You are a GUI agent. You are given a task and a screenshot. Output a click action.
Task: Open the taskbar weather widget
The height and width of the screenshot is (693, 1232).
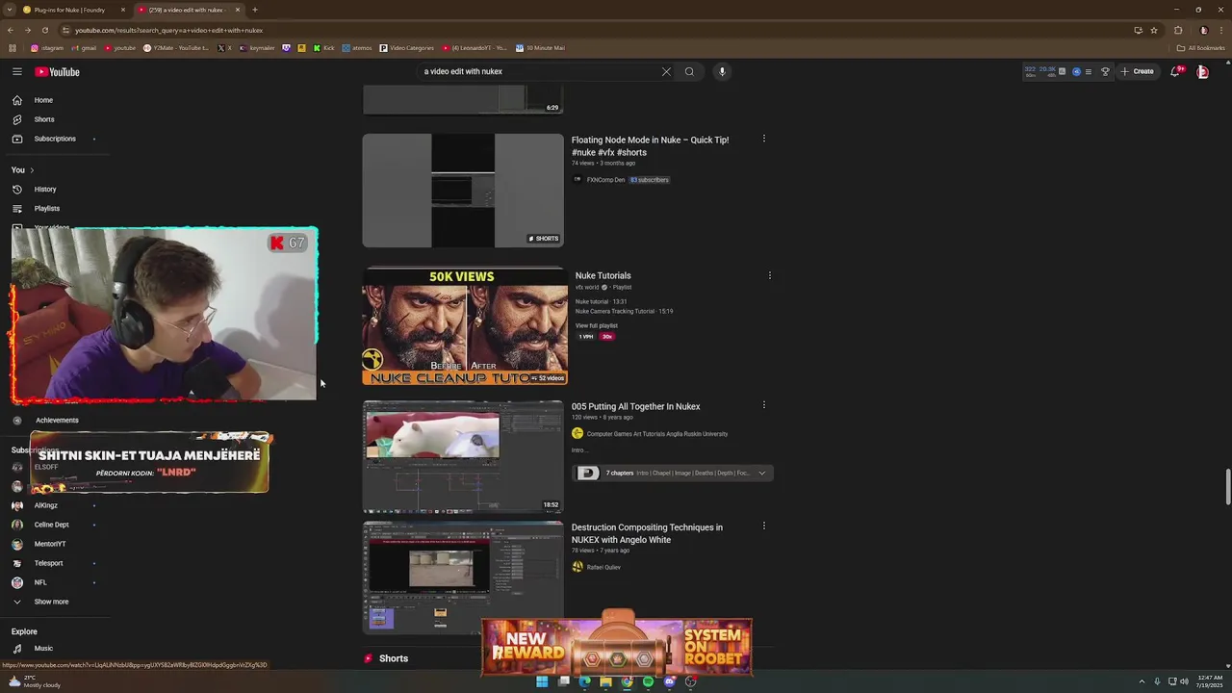point(36,681)
